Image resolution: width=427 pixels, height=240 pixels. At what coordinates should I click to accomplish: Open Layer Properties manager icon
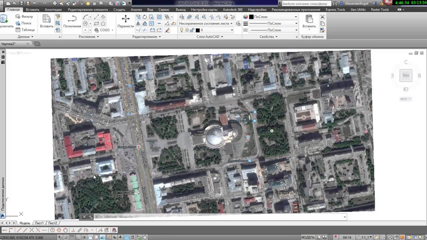182,17
